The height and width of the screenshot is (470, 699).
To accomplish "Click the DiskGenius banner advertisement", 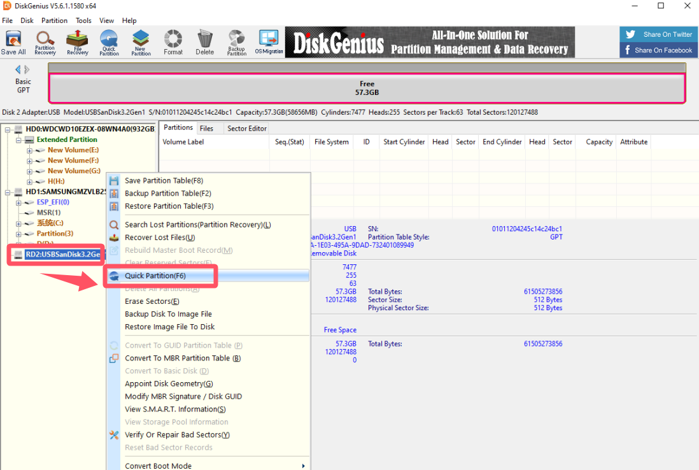I will [430, 43].
